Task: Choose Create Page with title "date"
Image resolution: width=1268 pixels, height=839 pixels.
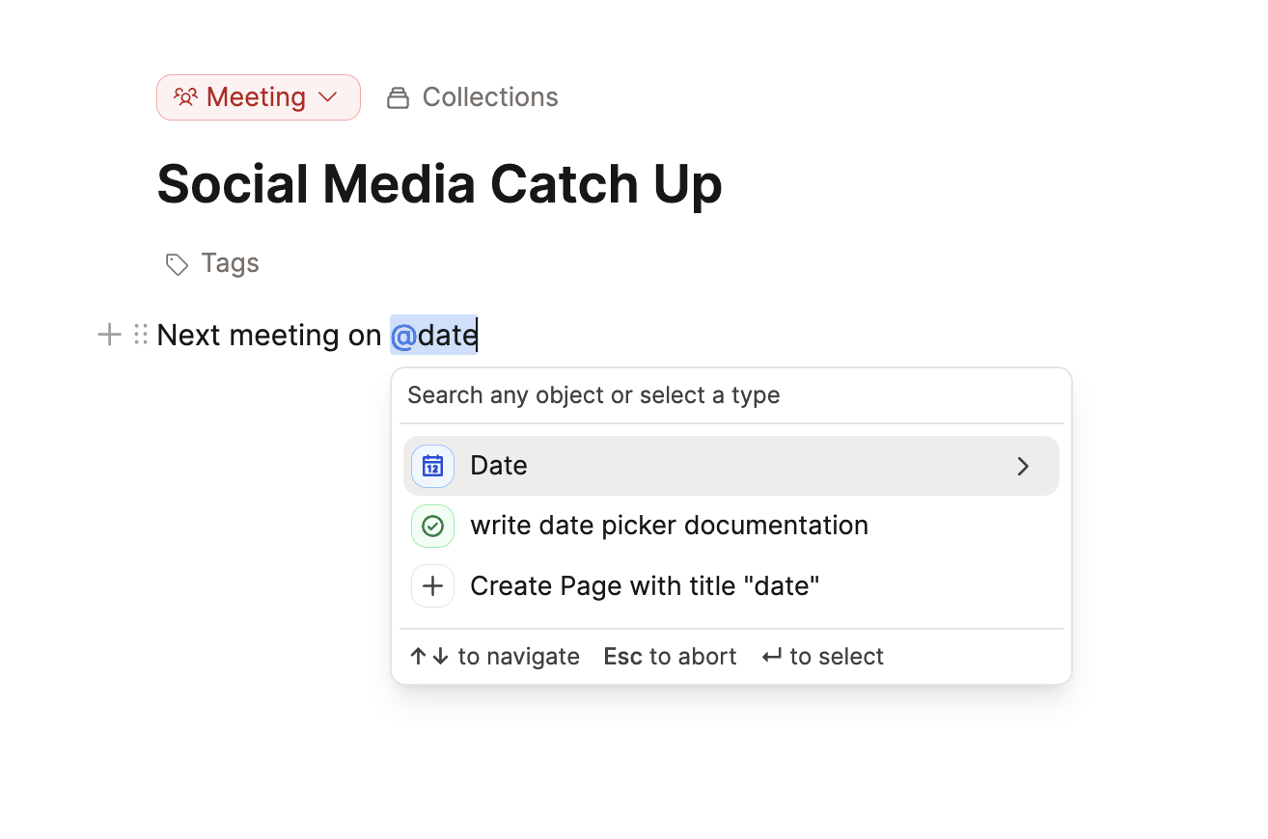Action: 645,586
